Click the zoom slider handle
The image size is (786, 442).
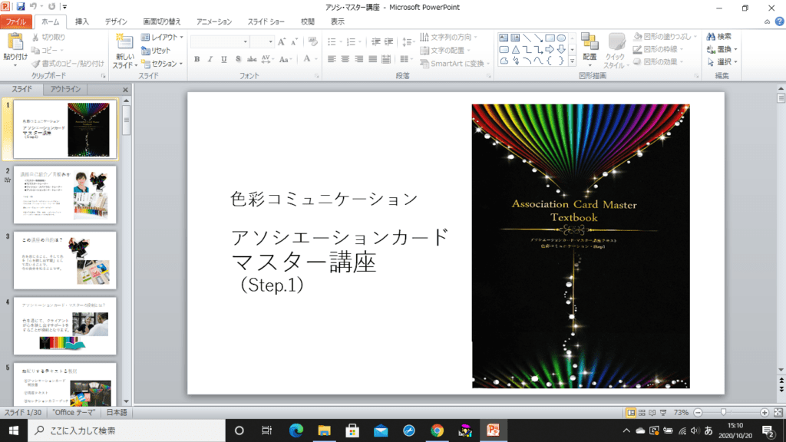tap(723, 412)
